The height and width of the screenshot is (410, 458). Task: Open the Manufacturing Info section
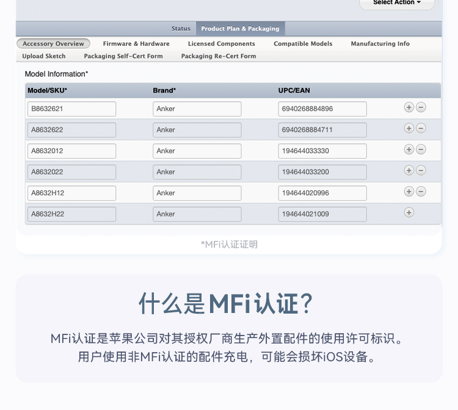point(380,43)
